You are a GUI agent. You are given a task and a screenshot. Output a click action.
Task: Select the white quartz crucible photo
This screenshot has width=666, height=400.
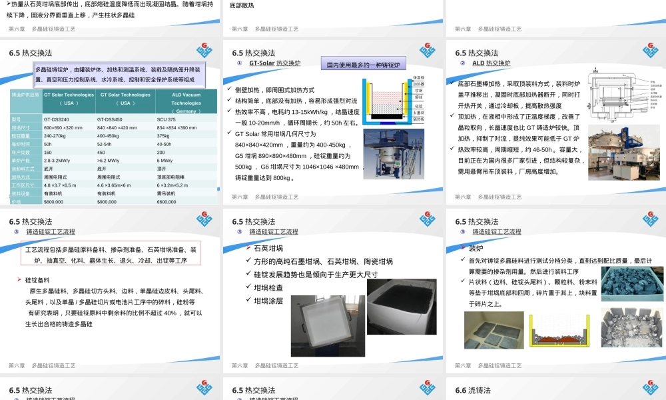pyautogui.click(x=328, y=325)
